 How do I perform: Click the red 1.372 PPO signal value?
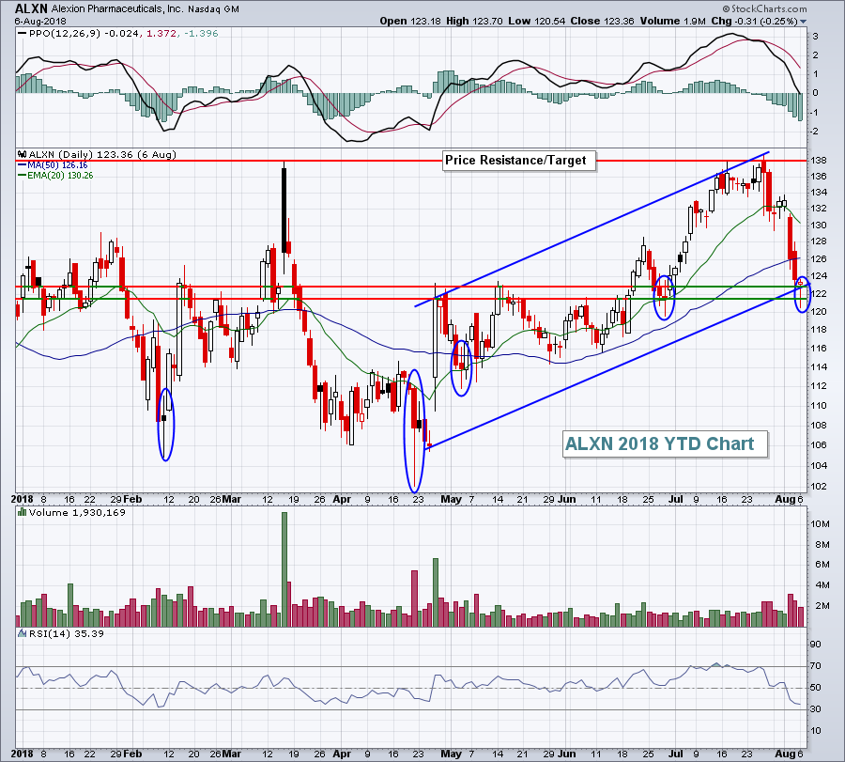161,34
